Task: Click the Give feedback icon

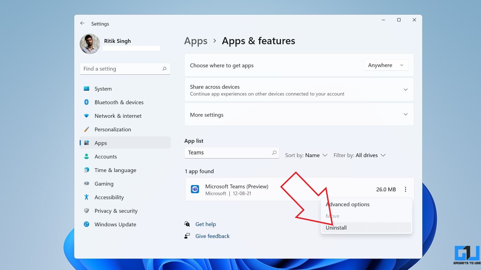Action: tap(187, 236)
